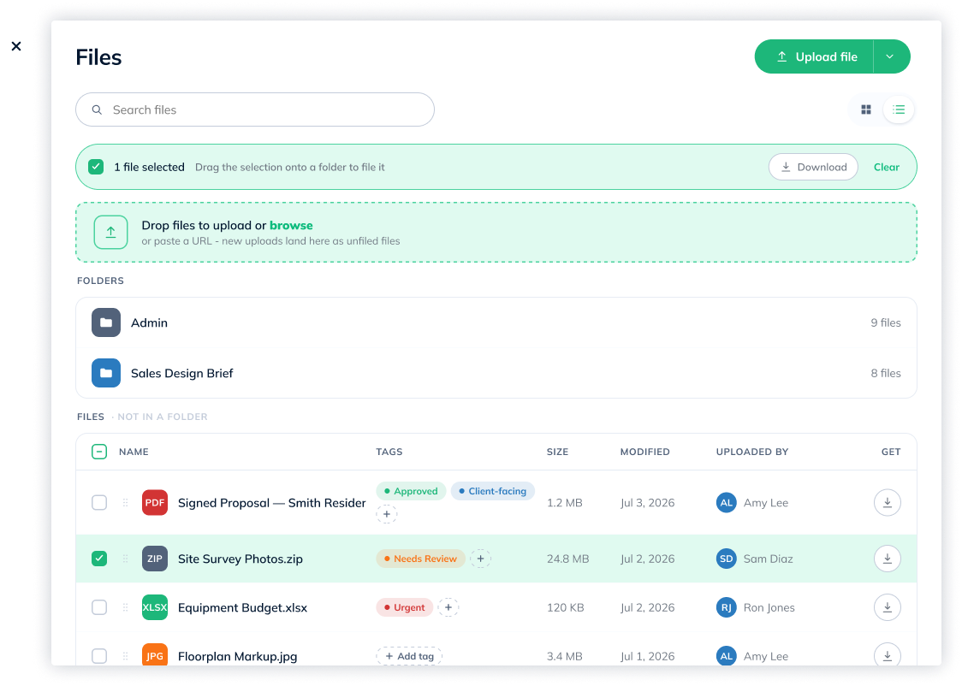
Task: Clear the current file selection
Action: click(886, 167)
